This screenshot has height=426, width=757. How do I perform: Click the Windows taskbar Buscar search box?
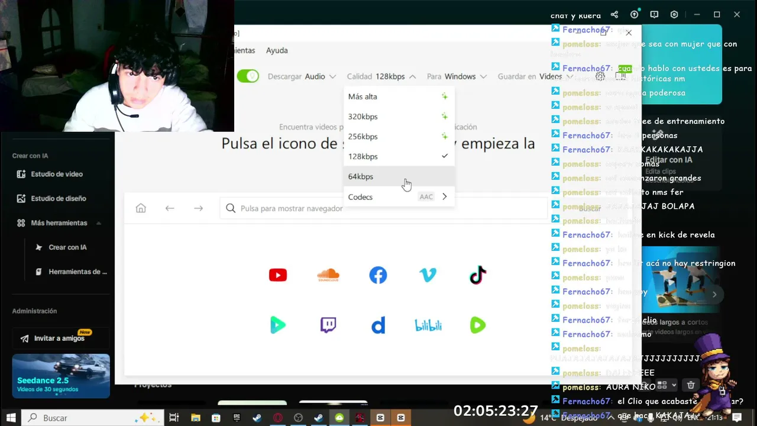(92, 418)
